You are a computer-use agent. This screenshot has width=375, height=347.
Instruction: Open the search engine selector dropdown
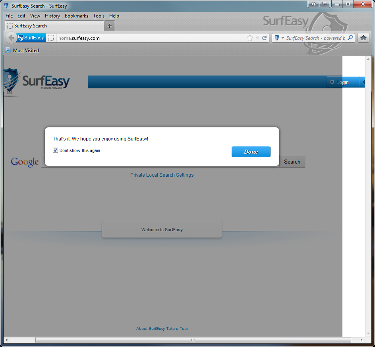(x=282, y=38)
